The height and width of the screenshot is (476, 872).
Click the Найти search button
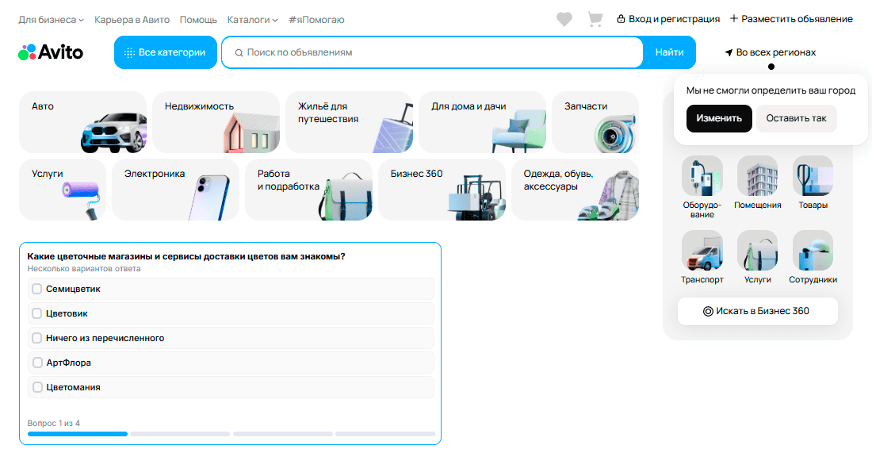[669, 52]
